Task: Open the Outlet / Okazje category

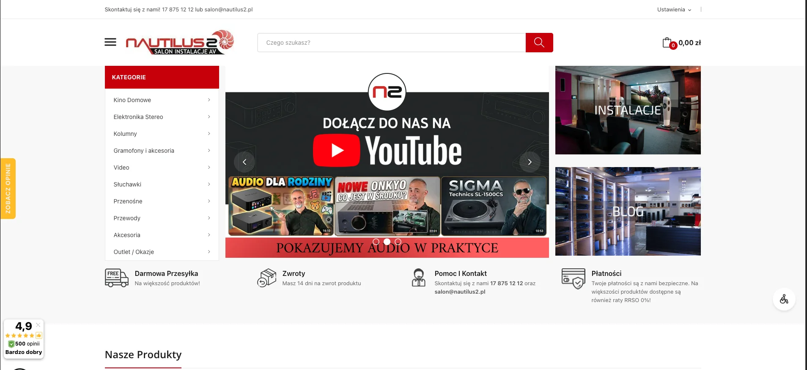Action: tap(162, 252)
